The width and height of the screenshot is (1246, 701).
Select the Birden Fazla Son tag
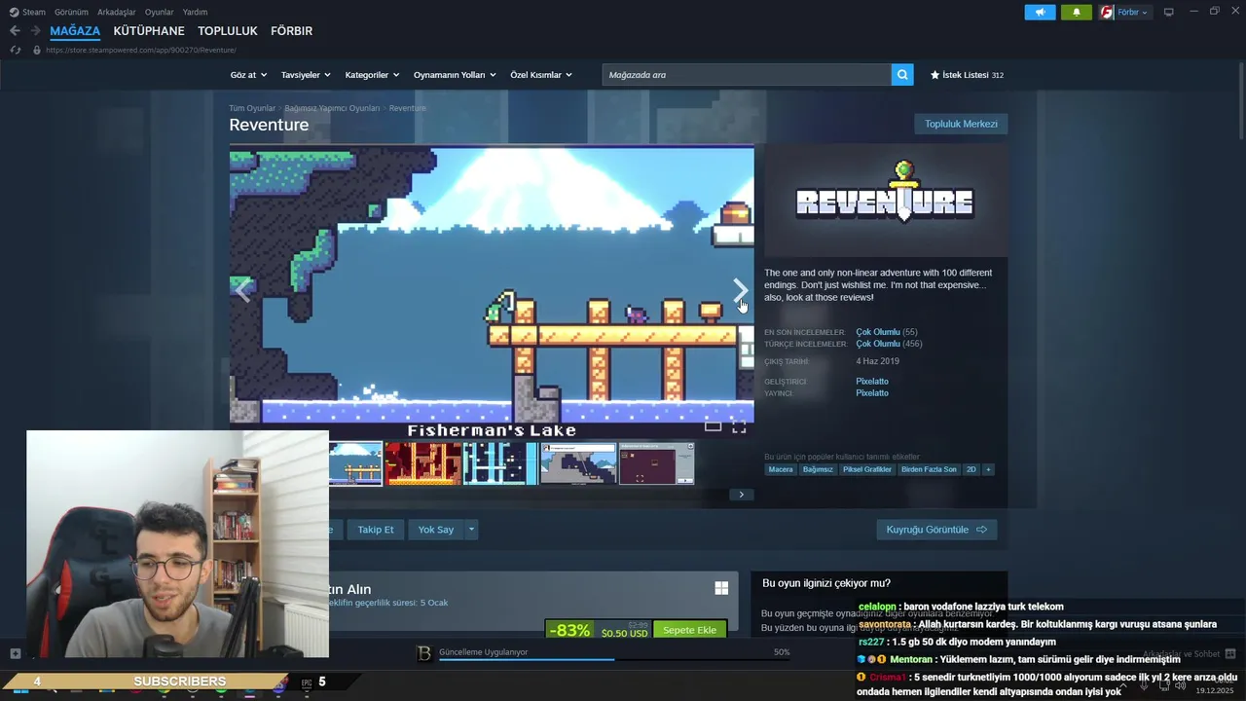point(929,469)
